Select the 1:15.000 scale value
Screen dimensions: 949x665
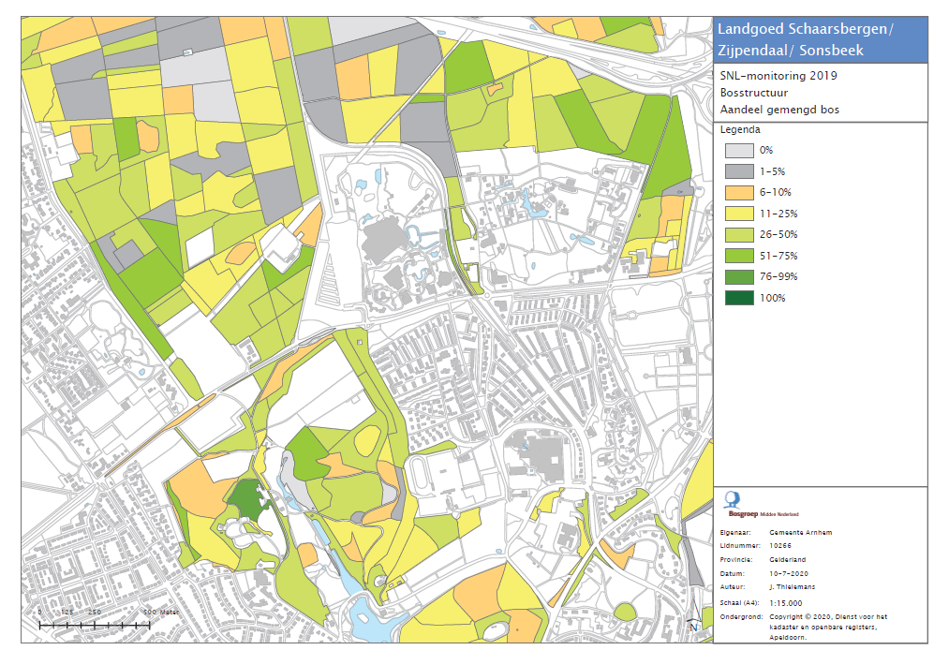point(785,602)
